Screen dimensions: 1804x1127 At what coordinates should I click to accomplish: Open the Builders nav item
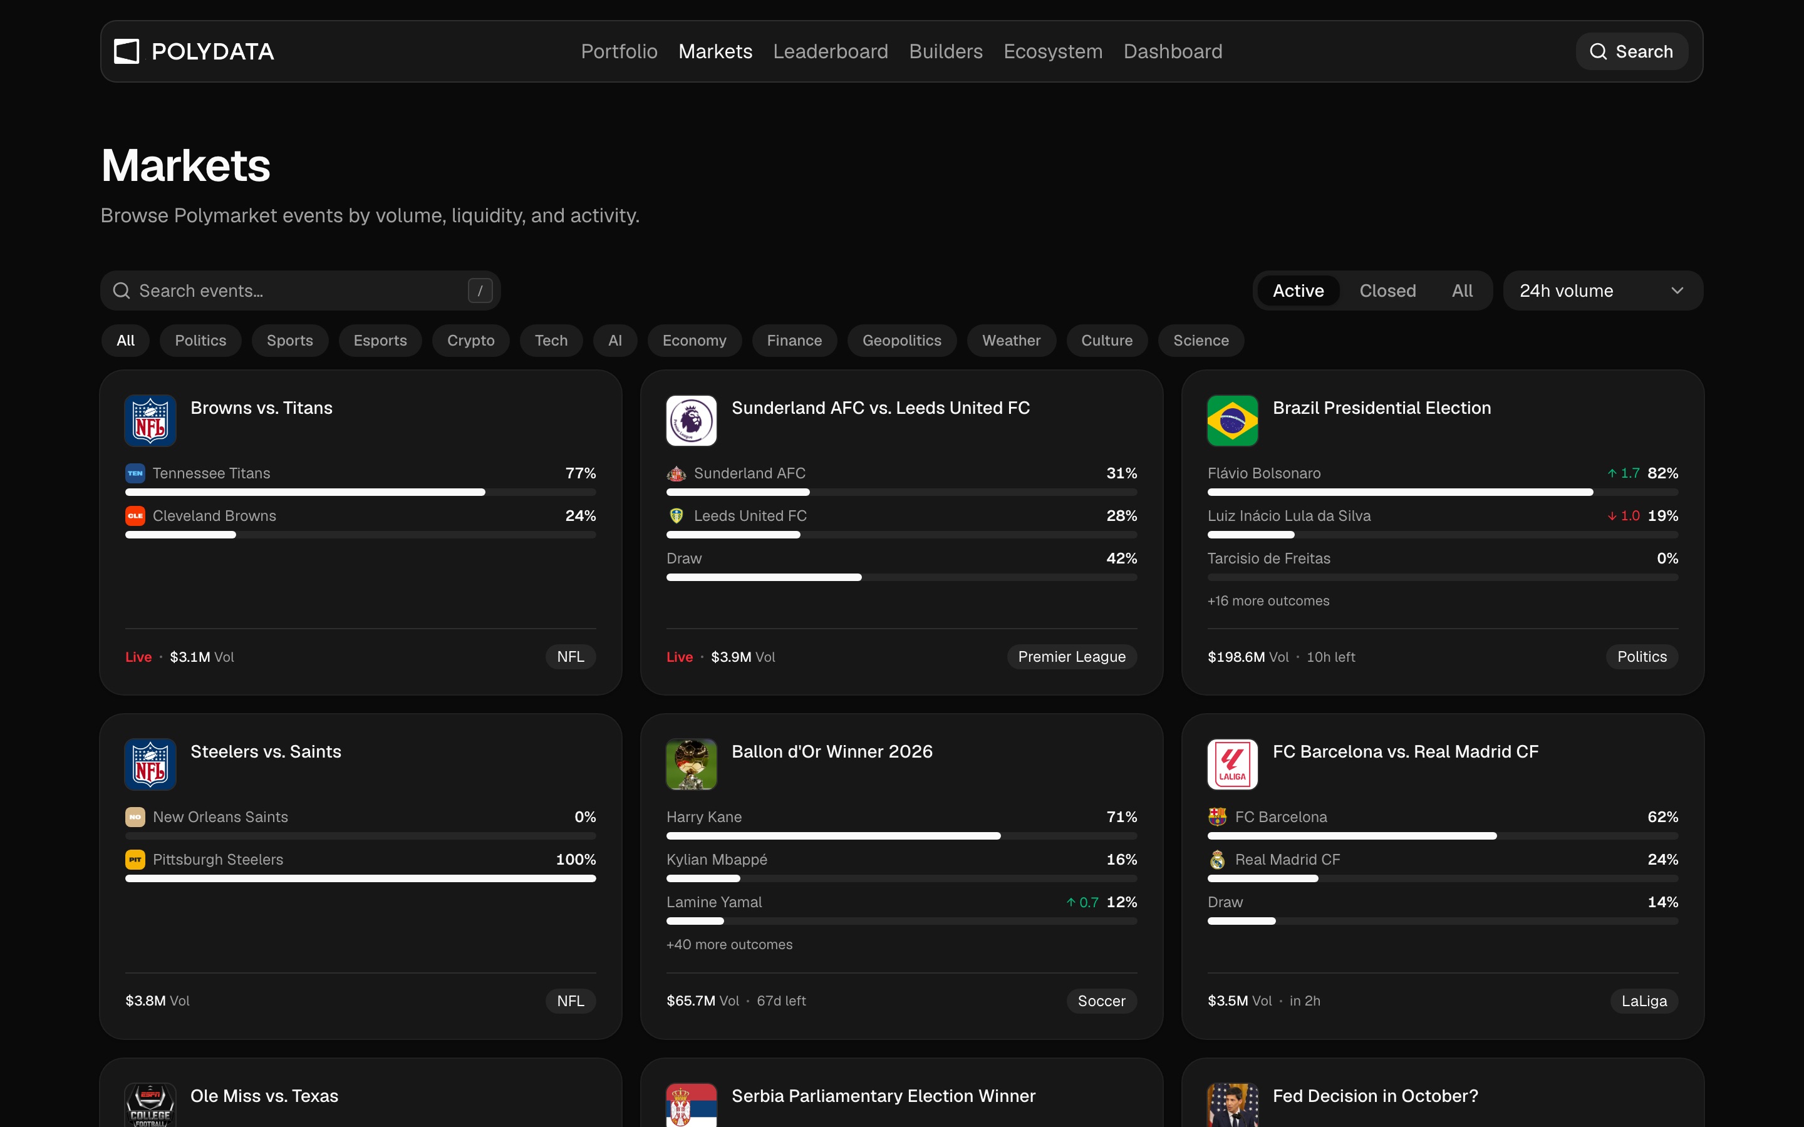[x=945, y=51]
